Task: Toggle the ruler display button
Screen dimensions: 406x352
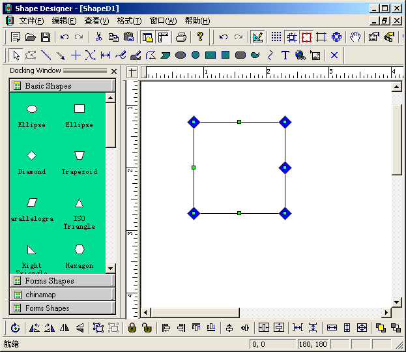Action: click(x=163, y=37)
